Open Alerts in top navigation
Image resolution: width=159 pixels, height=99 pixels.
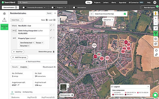pyautogui.click(x=114, y=2)
